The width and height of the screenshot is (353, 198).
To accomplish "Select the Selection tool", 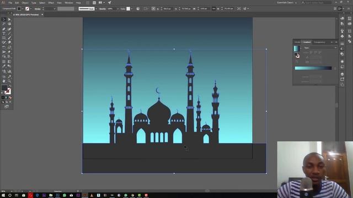I will coord(4,20).
